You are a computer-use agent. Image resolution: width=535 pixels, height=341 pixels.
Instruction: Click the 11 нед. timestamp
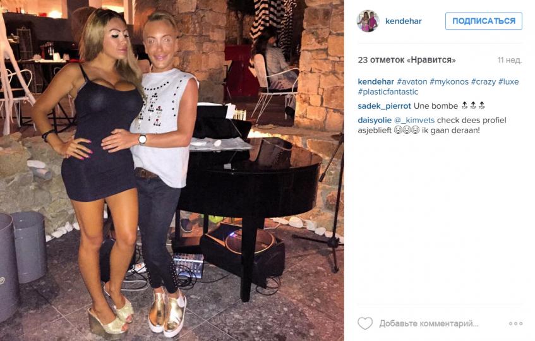coord(510,61)
